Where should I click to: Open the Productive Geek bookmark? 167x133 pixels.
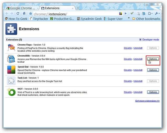(62, 19)
